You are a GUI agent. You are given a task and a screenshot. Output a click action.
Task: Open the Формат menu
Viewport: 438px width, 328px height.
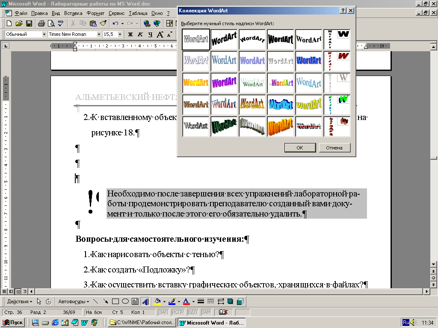95,13
